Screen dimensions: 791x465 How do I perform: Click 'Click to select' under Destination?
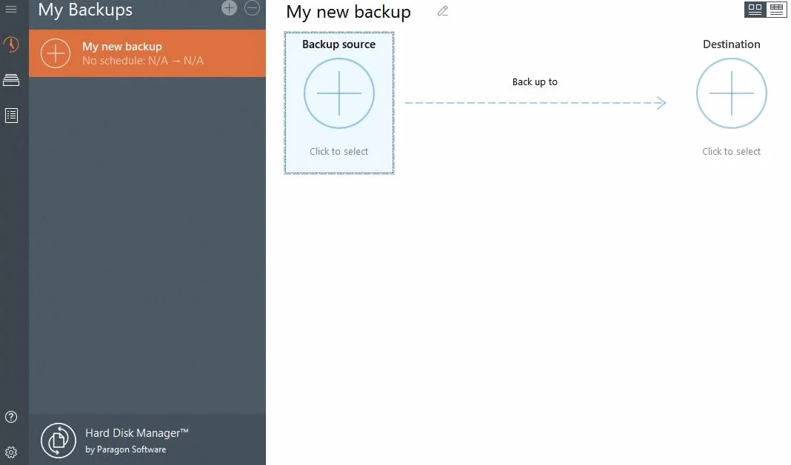pyautogui.click(x=732, y=151)
